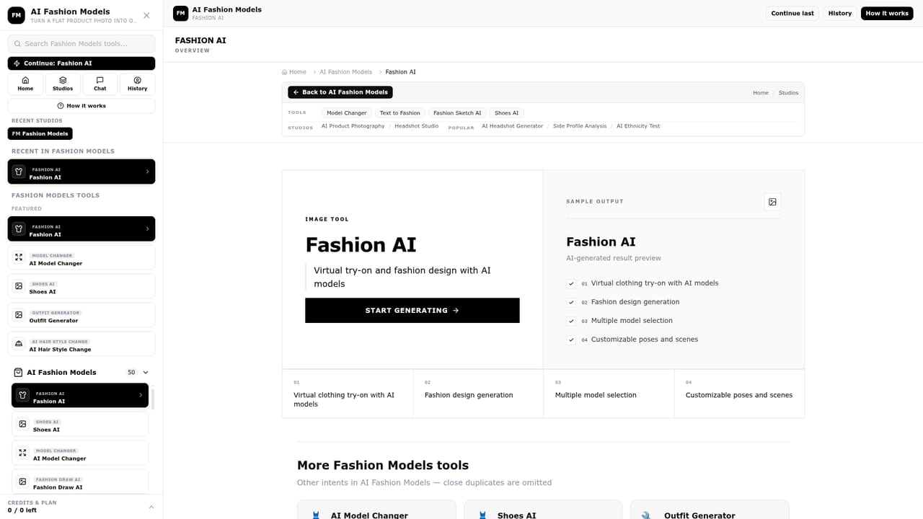The height and width of the screenshot is (519, 923).
Task: Click the shirt icon under Recent in Fashion Models
Action: pyautogui.click(x=19, y=172)
